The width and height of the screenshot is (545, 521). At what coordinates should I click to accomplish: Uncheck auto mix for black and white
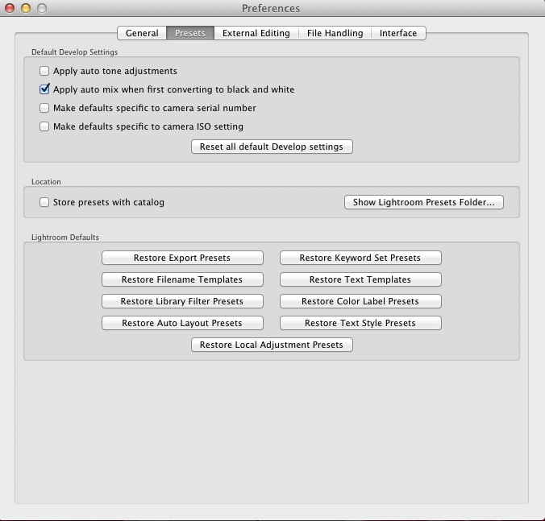pos(45,89)
